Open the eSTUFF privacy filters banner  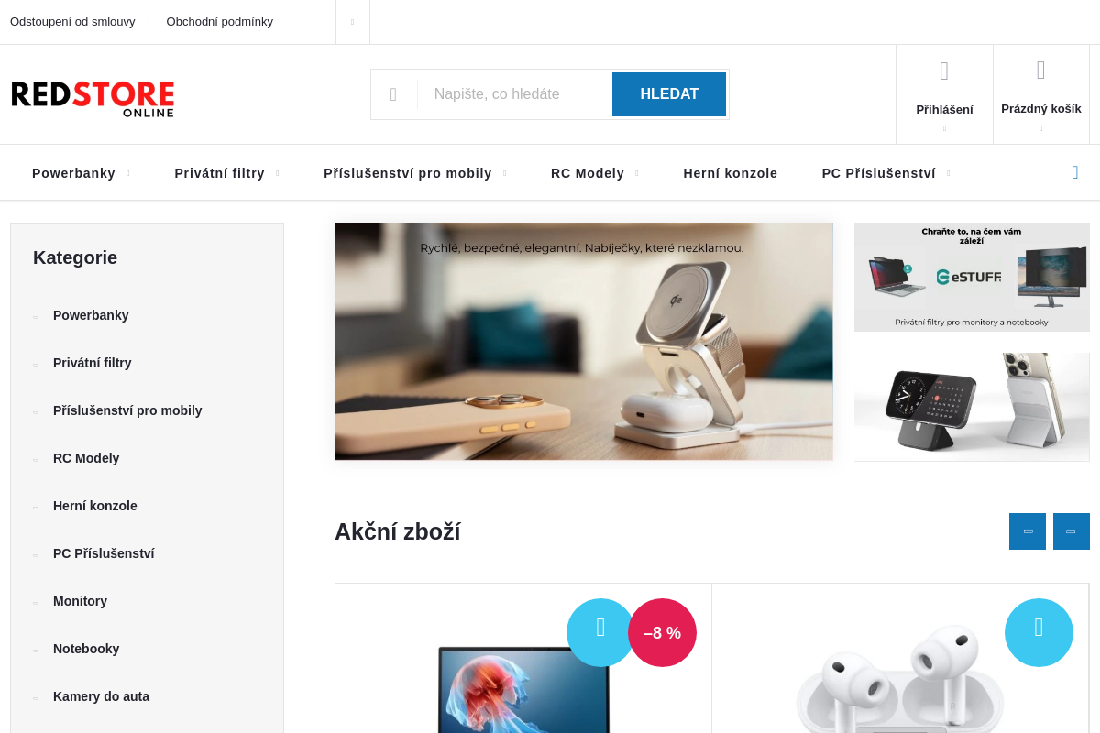tap(972, 277)
